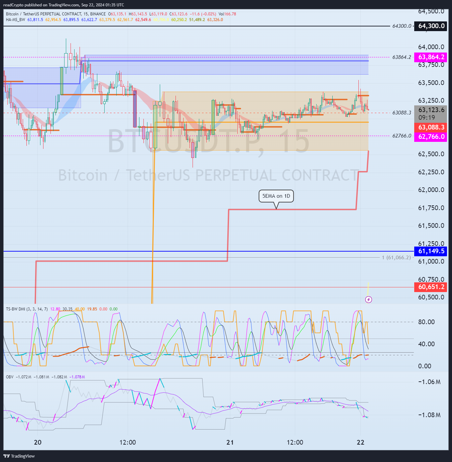The height and width of the screenshot is (462, 452).
Task: Click the TS-BW DMI (3, 3, 14, 7) legend
Action: click(x=27, y=309)
